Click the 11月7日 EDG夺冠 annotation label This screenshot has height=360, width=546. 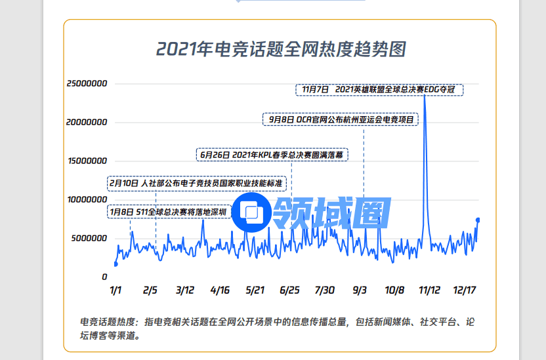pyautogui.click(x=379, y=89)
